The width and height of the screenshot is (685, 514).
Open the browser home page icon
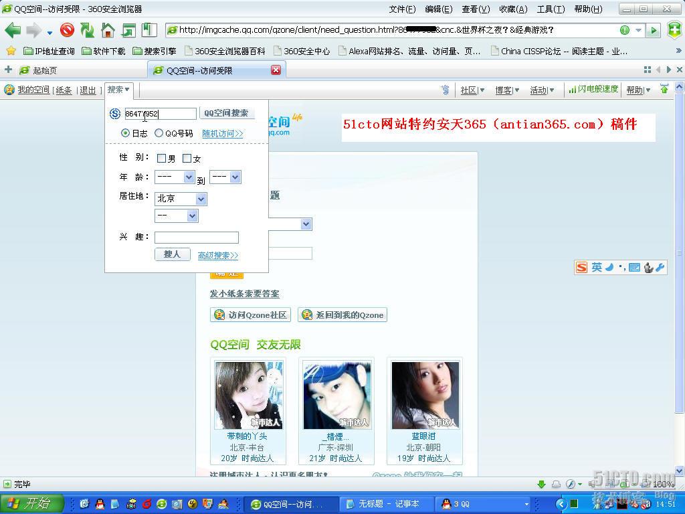[x=108, y=30]
